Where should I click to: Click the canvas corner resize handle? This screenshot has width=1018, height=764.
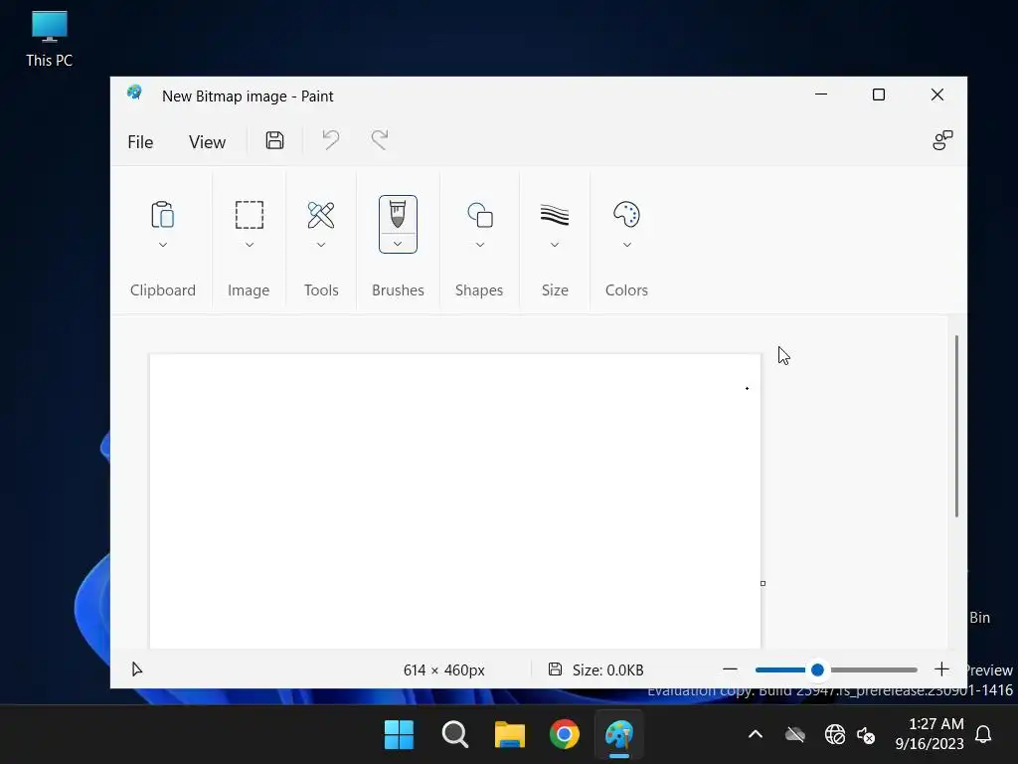[x=763, y=583]
